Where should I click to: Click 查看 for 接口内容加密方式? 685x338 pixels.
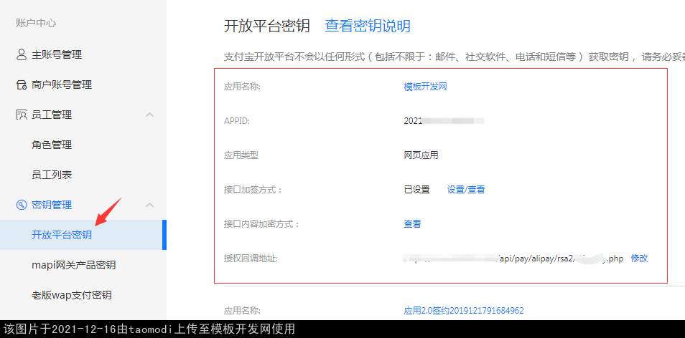click(x=413, y=224)
